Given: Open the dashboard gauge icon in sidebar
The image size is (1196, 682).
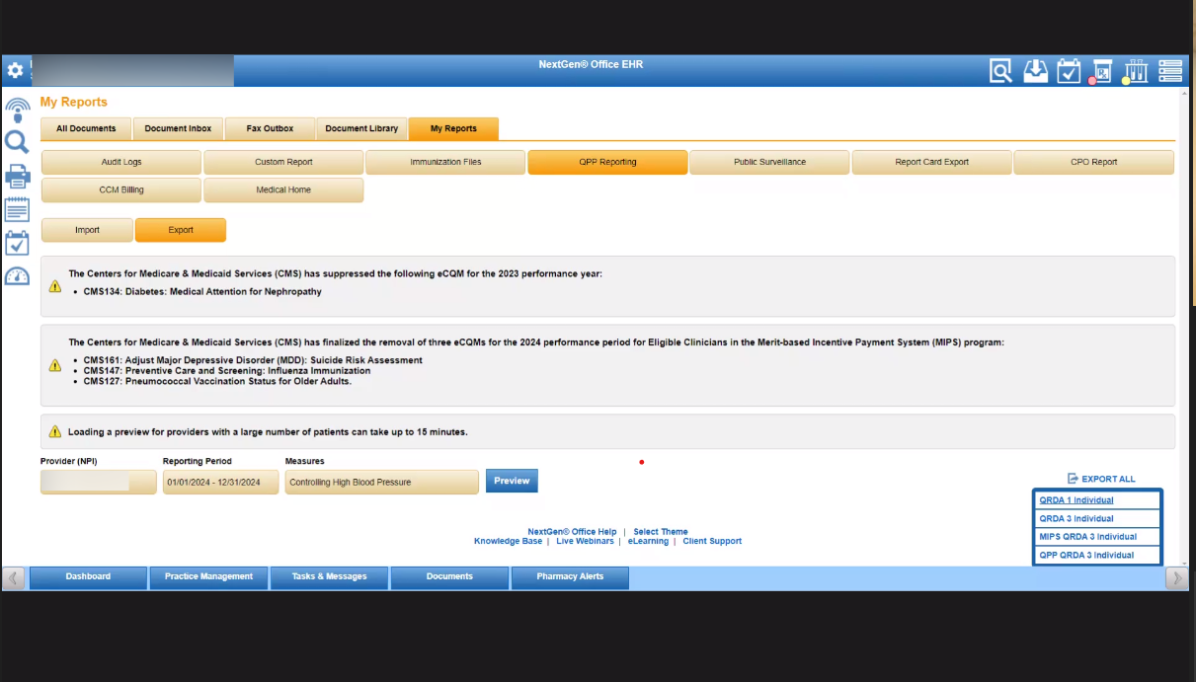Looking at the screenshot, I should [17, 277].
